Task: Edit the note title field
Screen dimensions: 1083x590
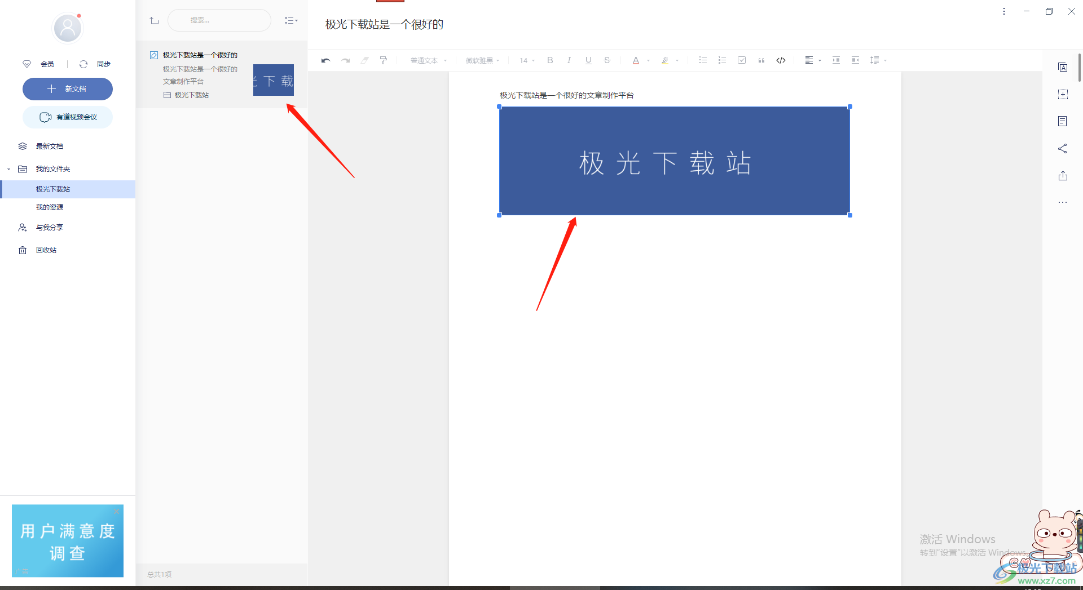Action: coord(384,24)
